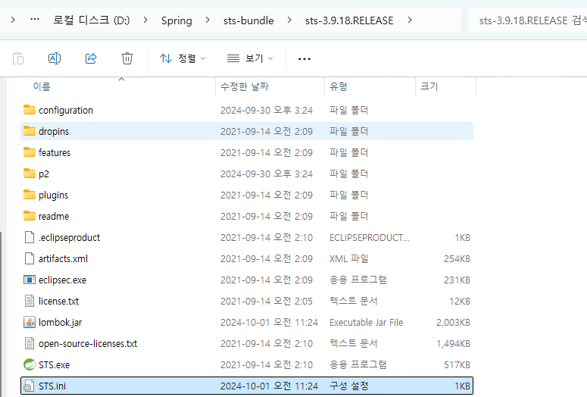Click the 1,494KB size cell

point(453,344)
